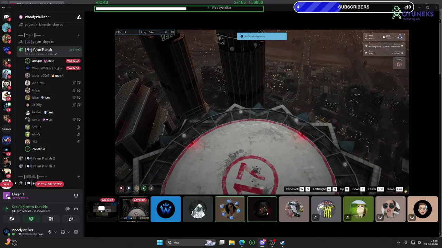The width and height of the screenshot is (442, 248).
Task: Deafen headphones in user panel
Action: [x=63, y=232]
